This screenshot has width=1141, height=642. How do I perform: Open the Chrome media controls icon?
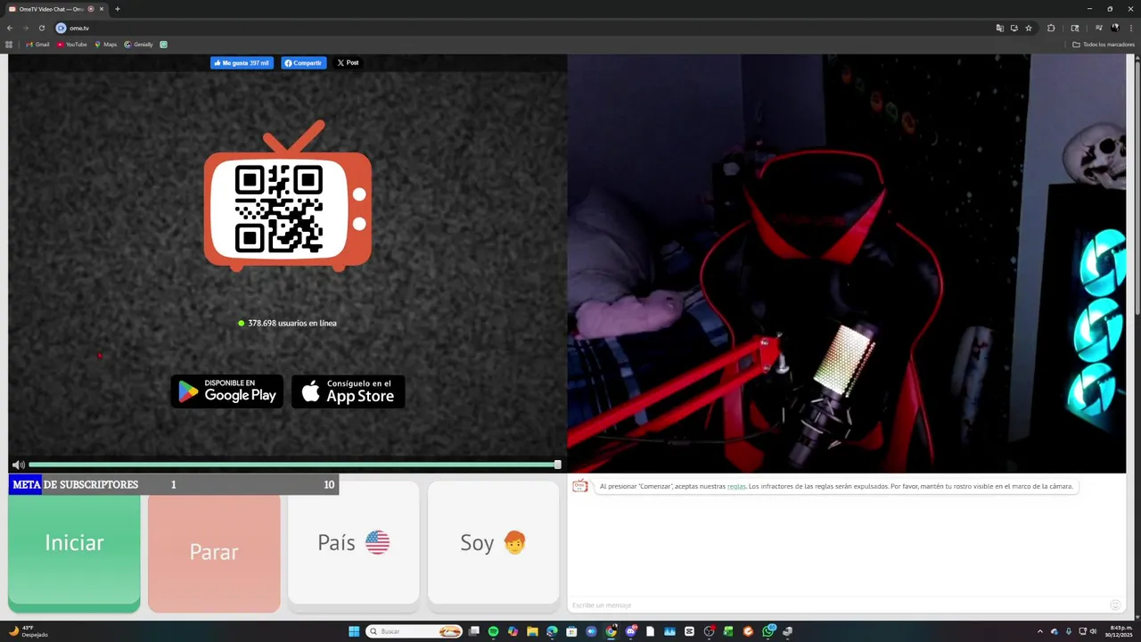click(1099, 28)
